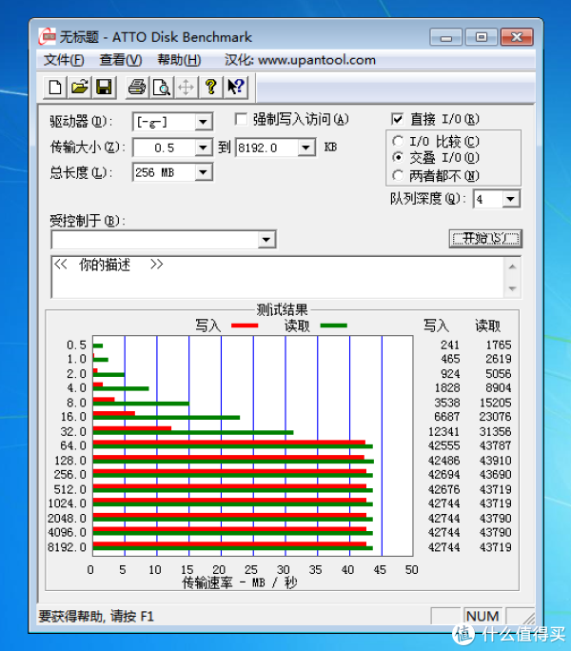
Task: Open the Help (H) menu
Action: coord(179,60)
